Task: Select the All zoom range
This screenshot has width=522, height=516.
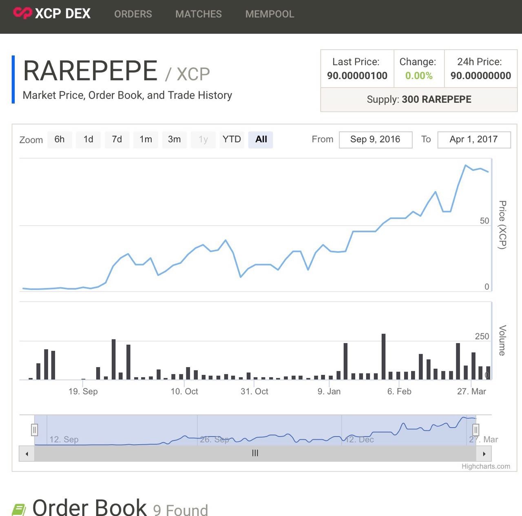Action: click(261, 140)
